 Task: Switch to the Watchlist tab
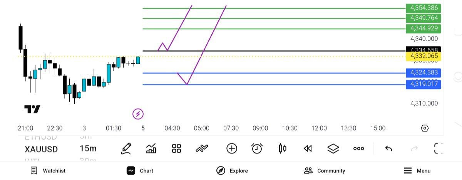tap(48, 171)
